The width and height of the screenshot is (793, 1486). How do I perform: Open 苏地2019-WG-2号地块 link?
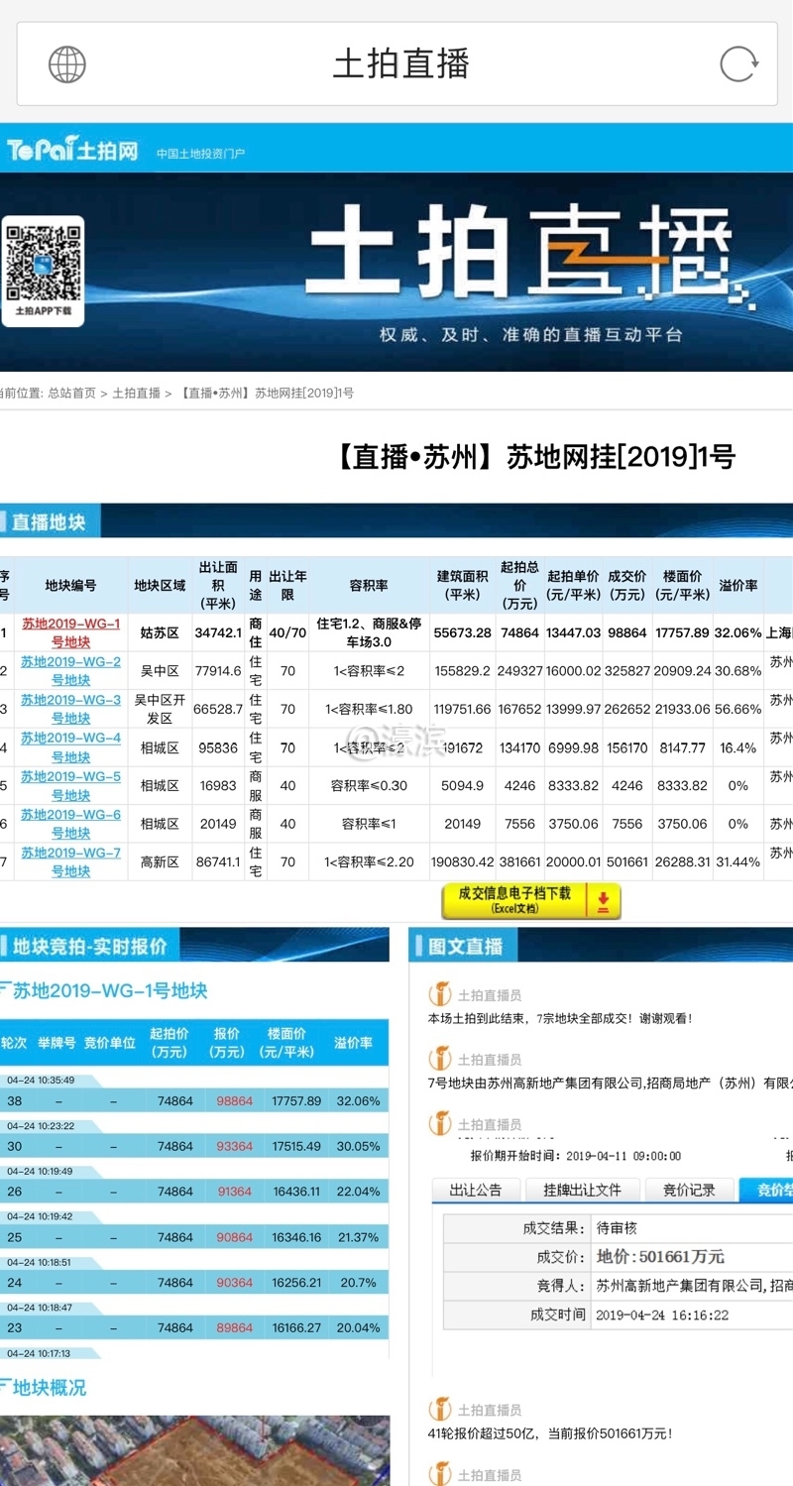click(x=70, y=671)
